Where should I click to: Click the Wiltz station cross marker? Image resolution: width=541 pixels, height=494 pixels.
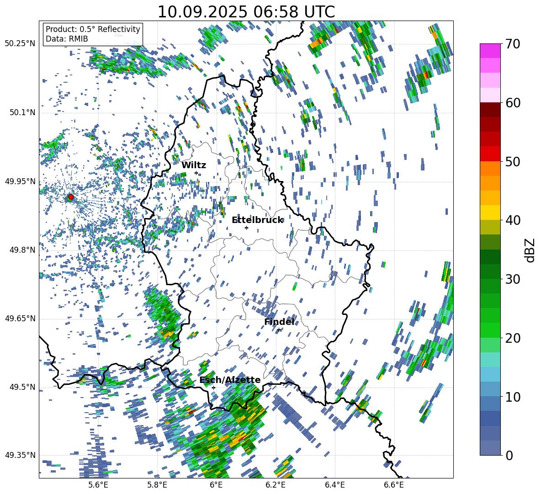click(196, 173)
